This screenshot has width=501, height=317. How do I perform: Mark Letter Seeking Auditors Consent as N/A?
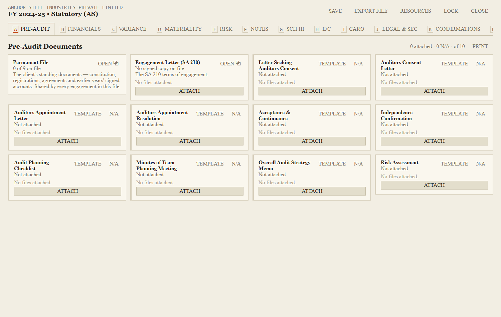pos(358,64)
